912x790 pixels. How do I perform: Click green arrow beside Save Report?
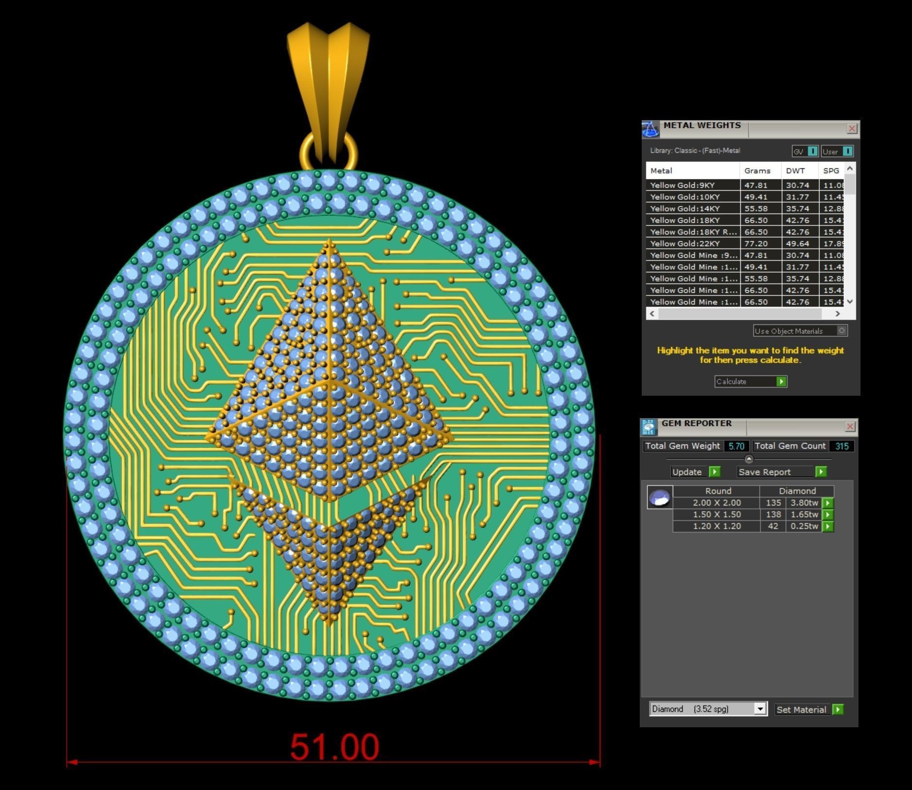pyautogui.click(x=821, y=472)
